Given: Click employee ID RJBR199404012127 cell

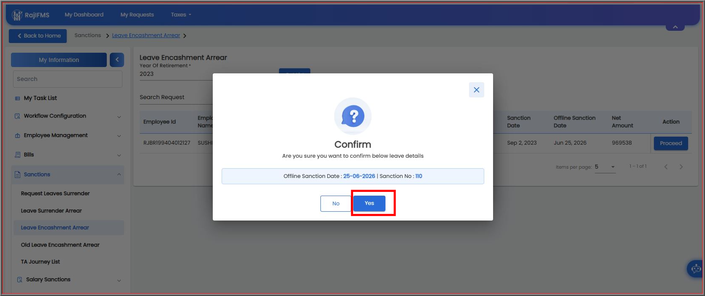Looking at the screenshot, I should (167, 143).
